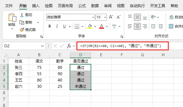Select cell with value 75
This screenshot has height=107, width=183.
[39, 67]
